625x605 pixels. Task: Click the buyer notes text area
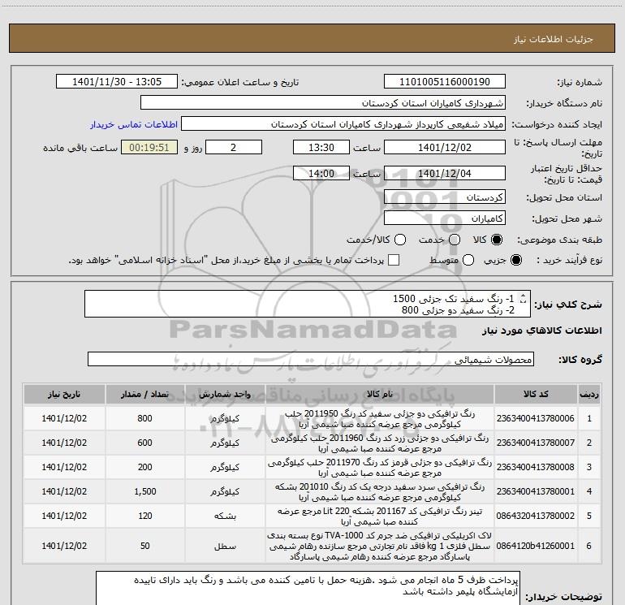[x=308, y=588]
